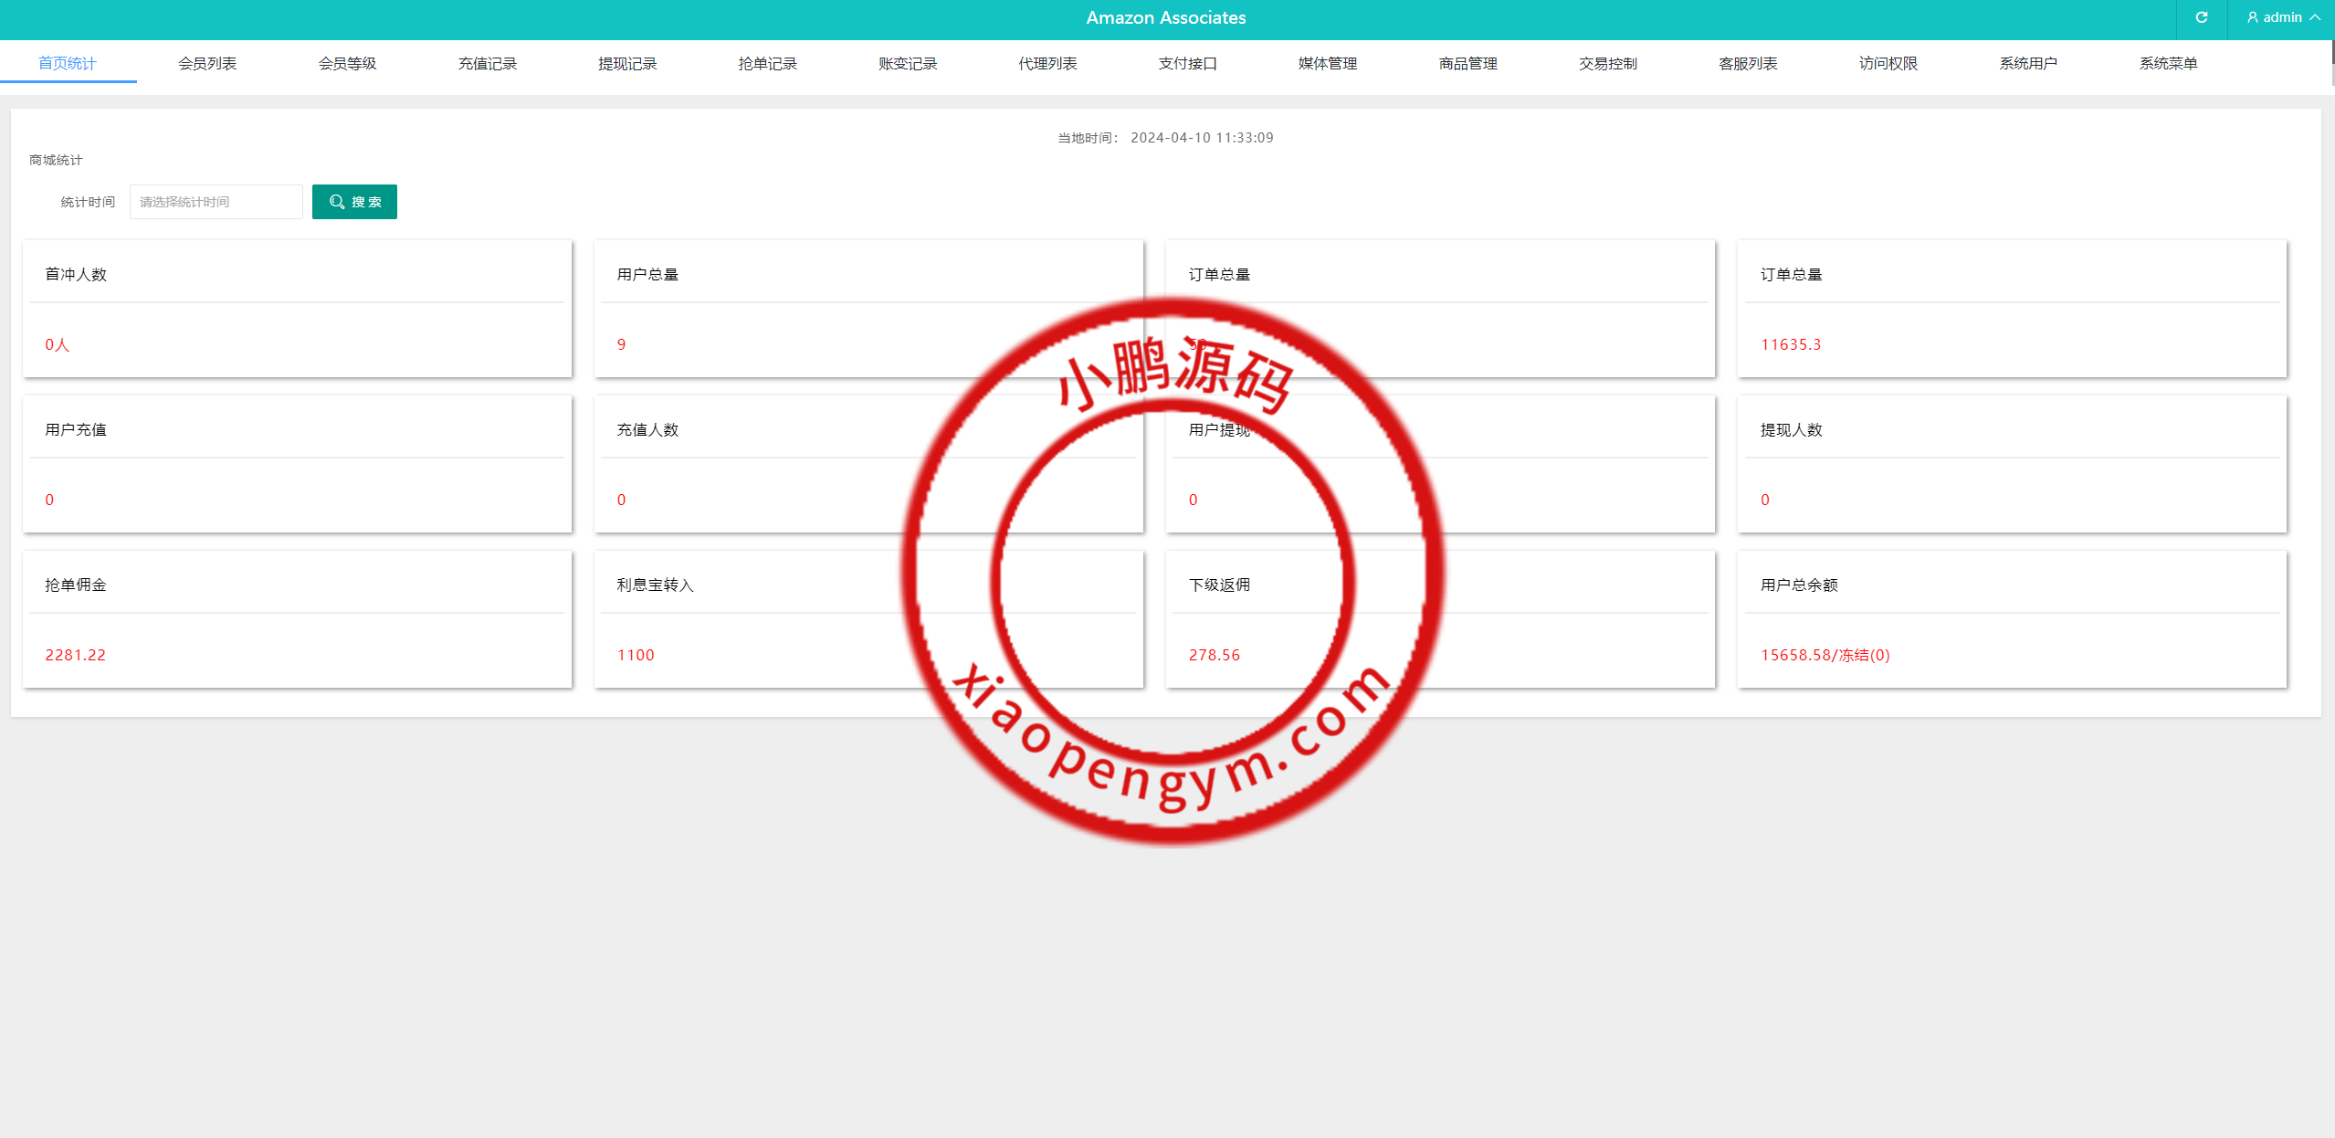The width and height of the screenshot is (2335, 1138).
Task: Go to the 系统菜单 tab
Action: click(2168, 63)
